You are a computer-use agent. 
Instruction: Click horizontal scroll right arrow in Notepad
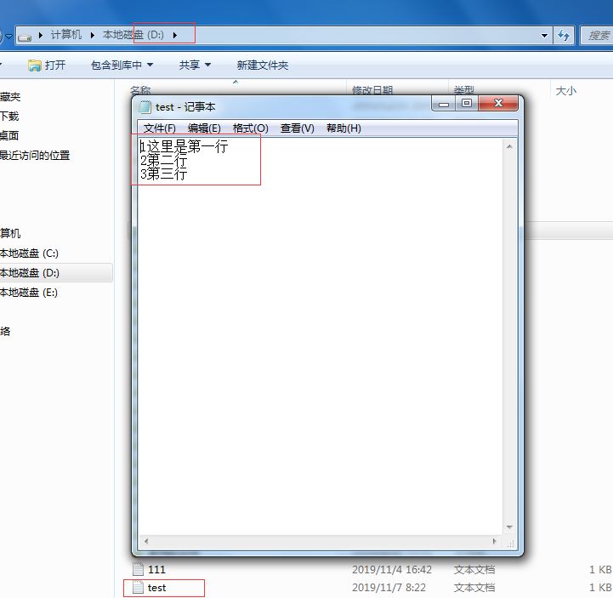pyautogui.click(x=494, y=541)
